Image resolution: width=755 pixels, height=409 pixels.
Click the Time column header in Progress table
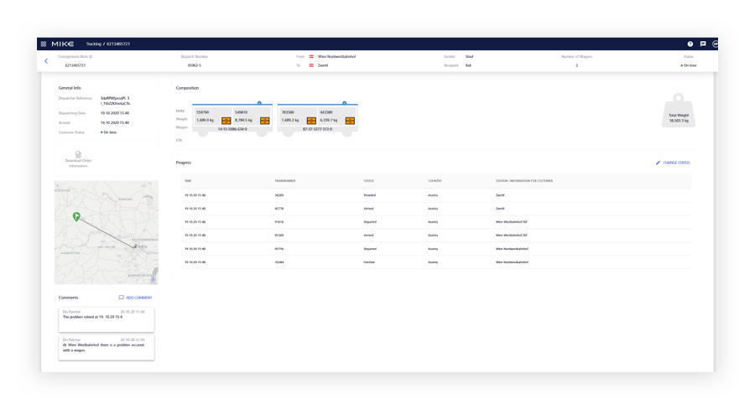click(188, 180)
